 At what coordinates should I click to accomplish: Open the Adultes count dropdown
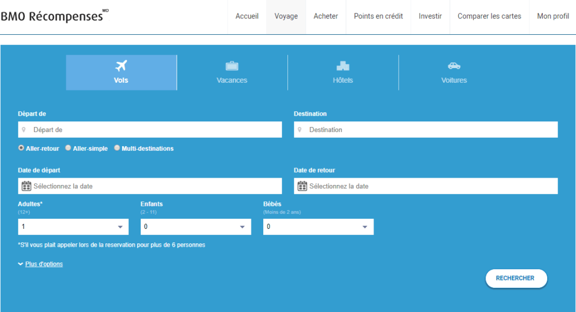coord(73,227)
